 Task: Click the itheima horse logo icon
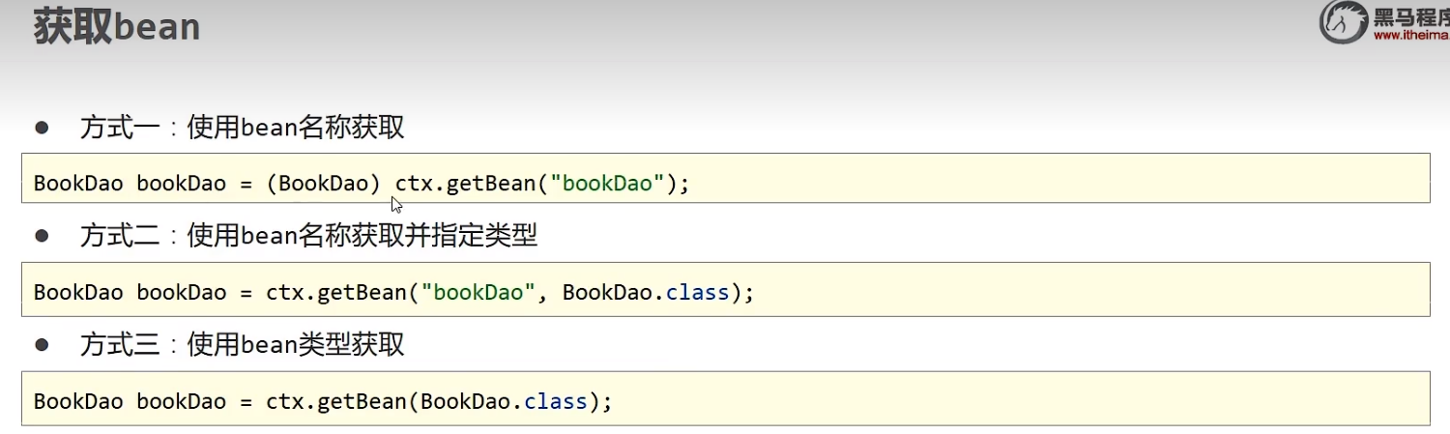pos(1344,22)
